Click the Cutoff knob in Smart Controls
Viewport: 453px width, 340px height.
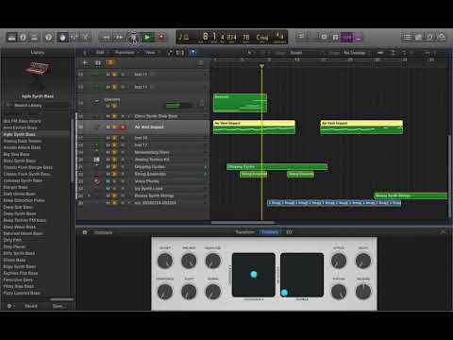[165, 261]
